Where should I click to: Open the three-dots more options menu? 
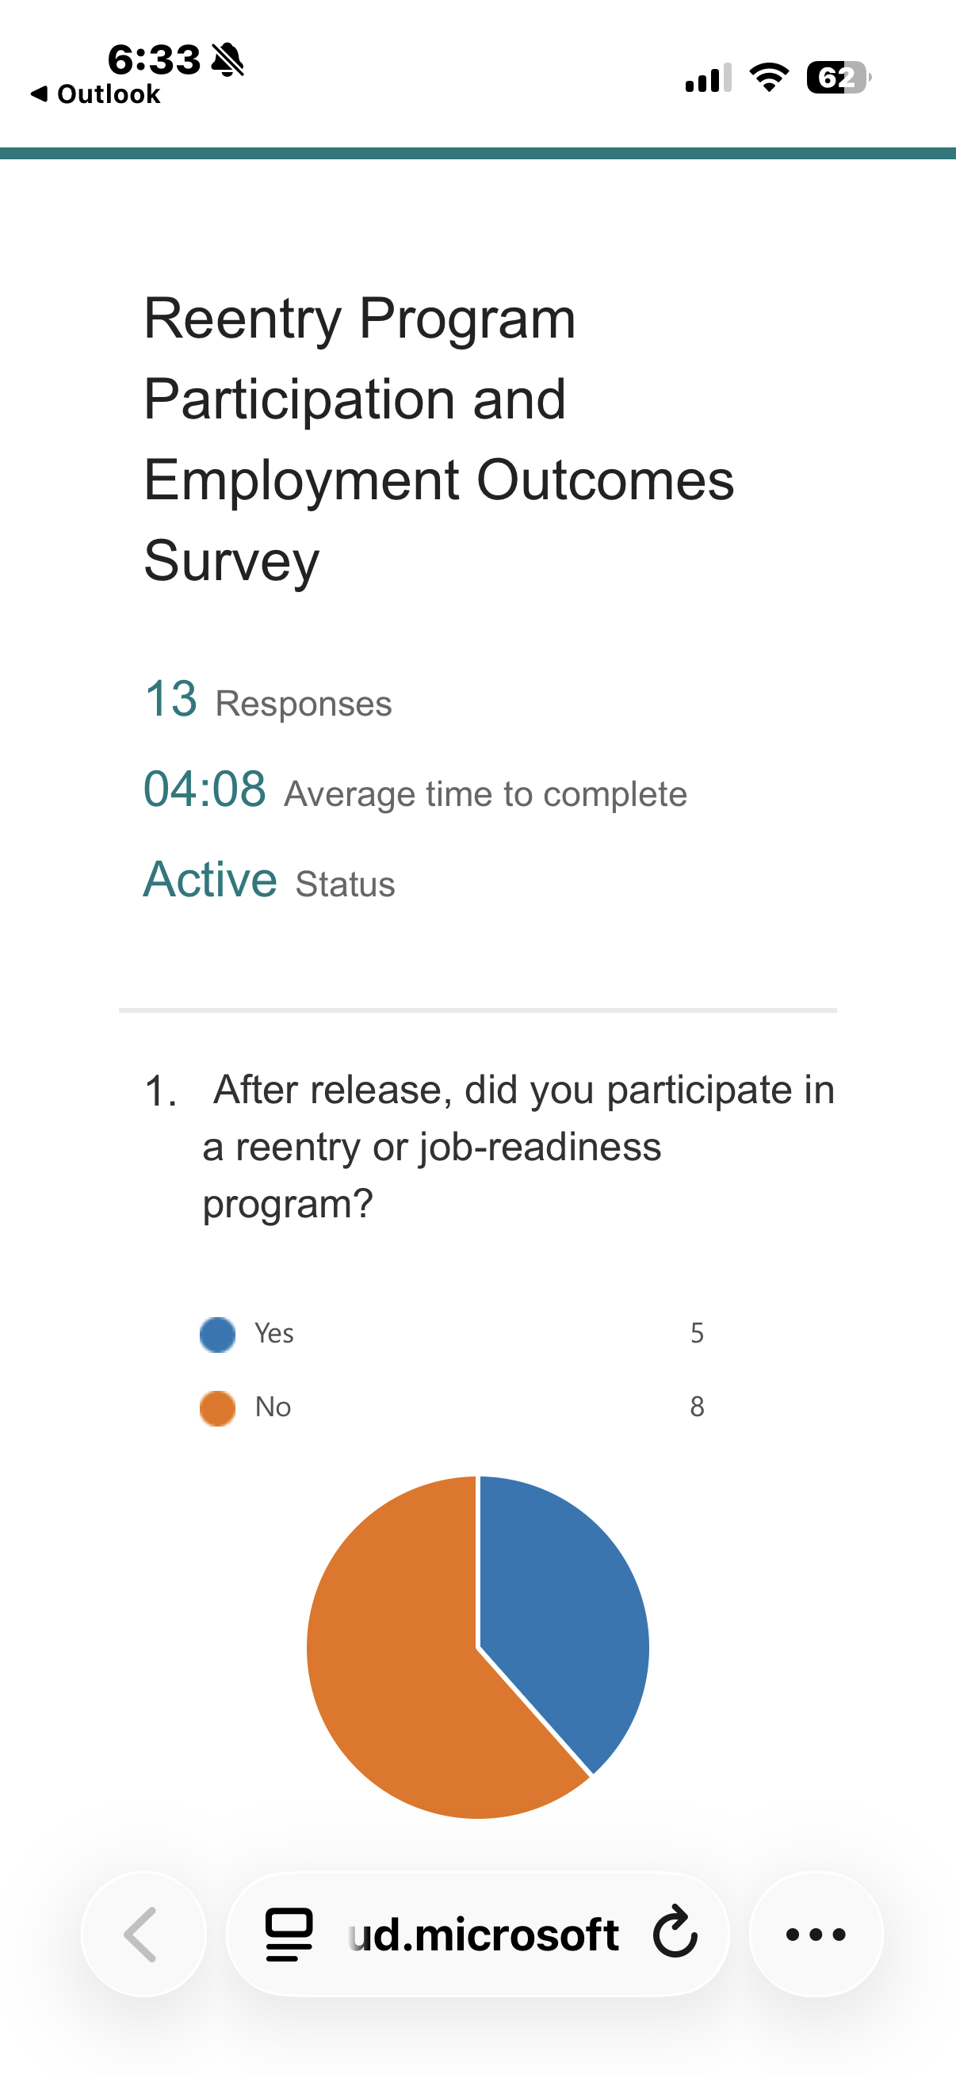[x=816, y=1934]
